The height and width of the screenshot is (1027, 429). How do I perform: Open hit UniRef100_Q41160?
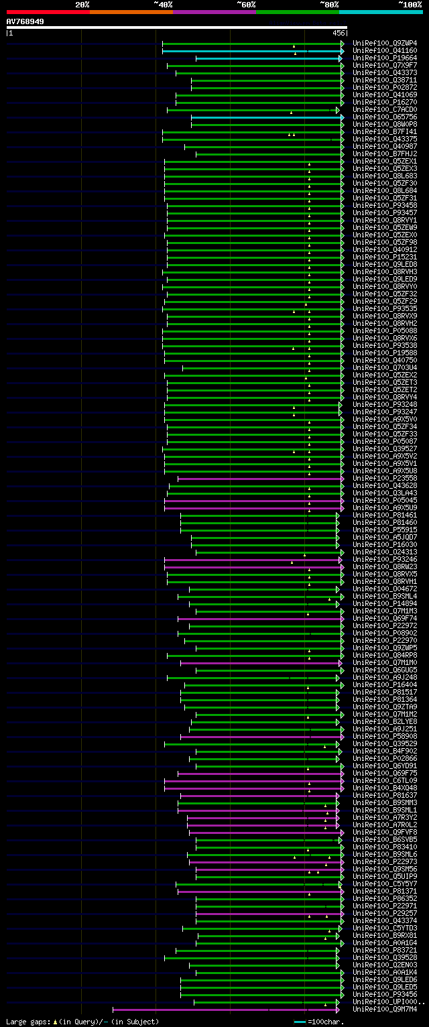pos(384,50)
